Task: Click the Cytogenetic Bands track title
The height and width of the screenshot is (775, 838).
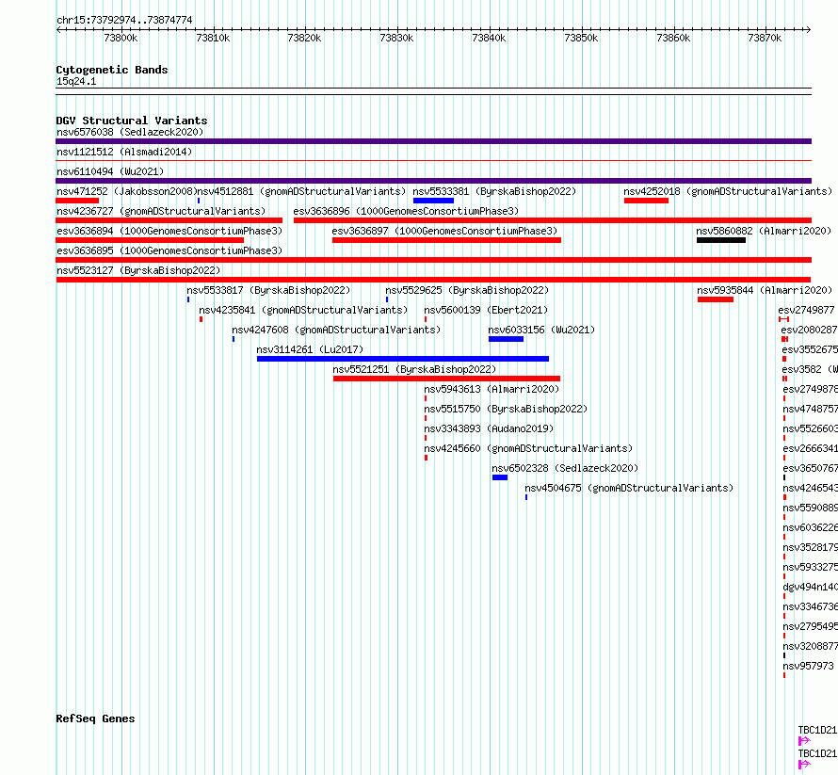Action: click(x=112, y=70)
